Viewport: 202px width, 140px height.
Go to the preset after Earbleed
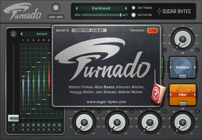(x=126, y=8)
